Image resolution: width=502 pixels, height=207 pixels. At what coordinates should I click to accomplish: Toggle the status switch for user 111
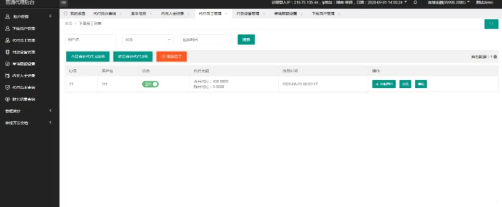(x=150, y=84)
